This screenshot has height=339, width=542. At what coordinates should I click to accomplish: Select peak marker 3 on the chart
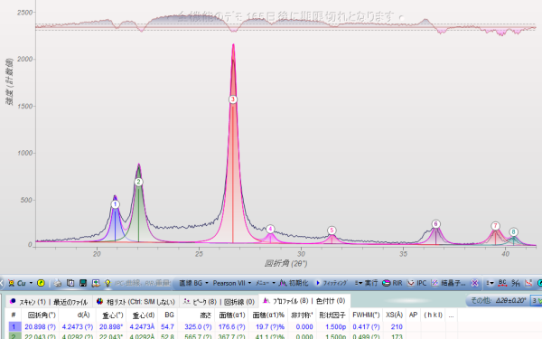point(233,99)
